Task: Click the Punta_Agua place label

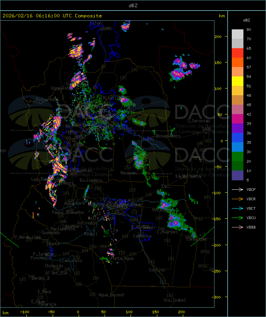Action: point(122,258)
